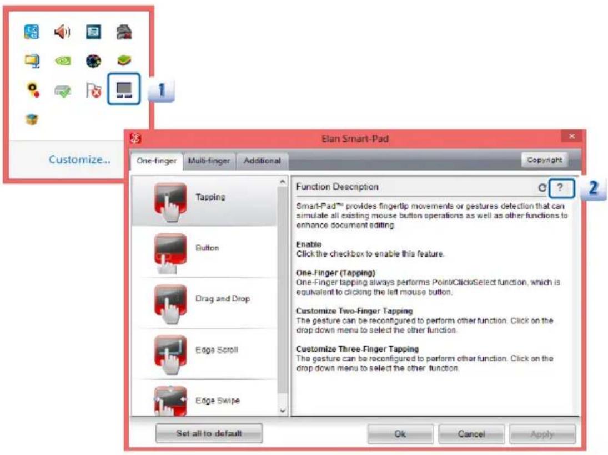Click the round dark globe tray icon
The width and height of the screenshot is (608, 455).
coord(93,61)
